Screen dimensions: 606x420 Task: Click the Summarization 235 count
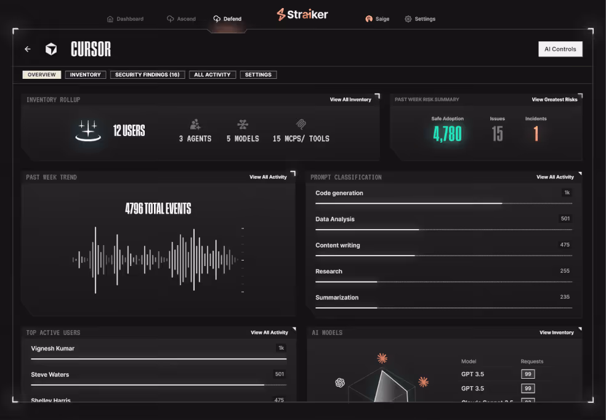tap(565, 297)
